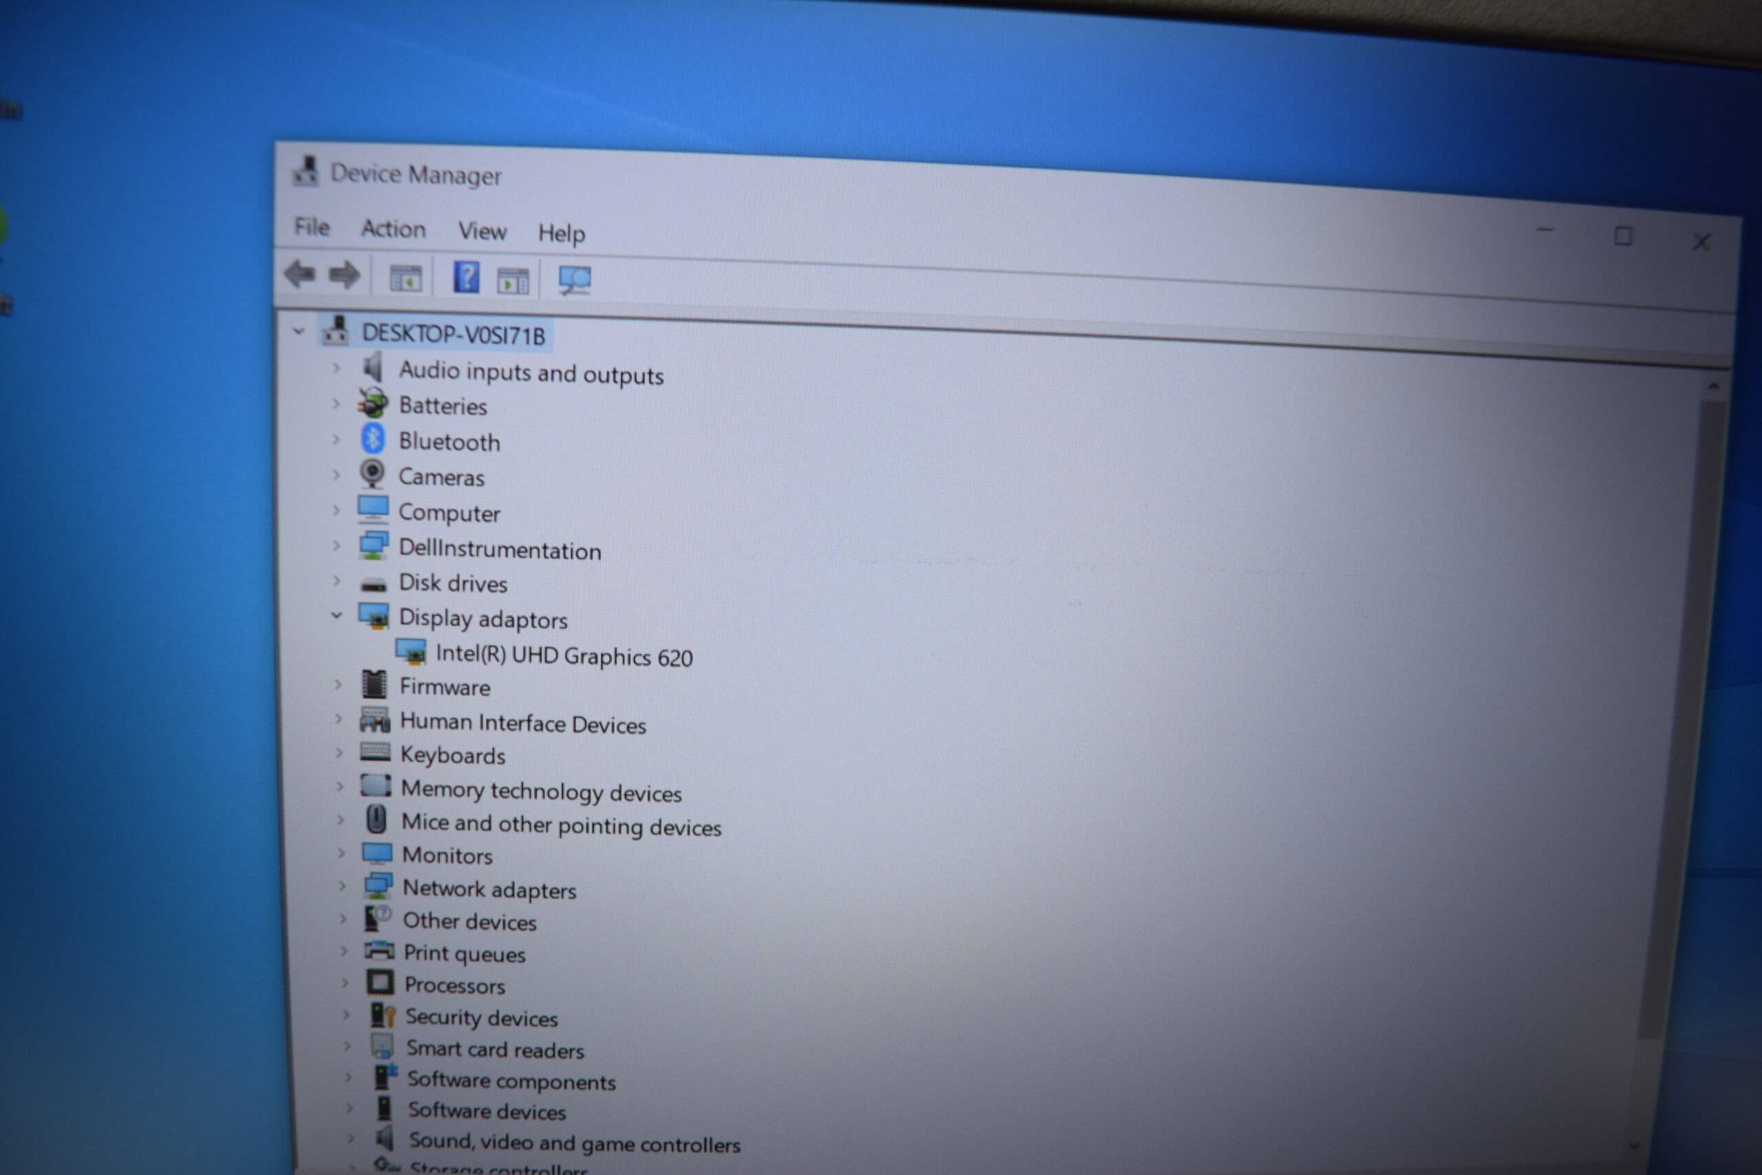
Task: Expand the Disk drives node arrow
Action: point(337,581)
